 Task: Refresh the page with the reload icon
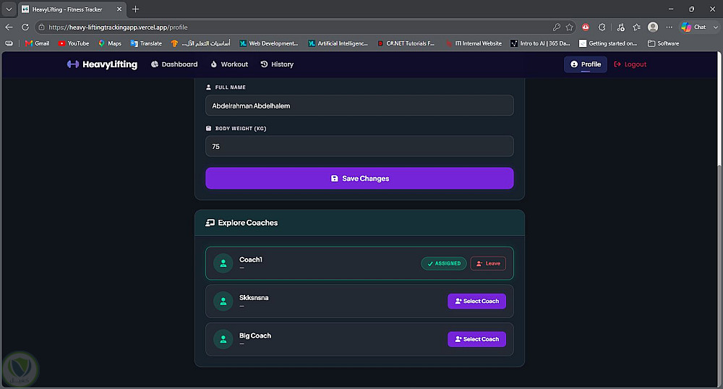tap(25, 27)
